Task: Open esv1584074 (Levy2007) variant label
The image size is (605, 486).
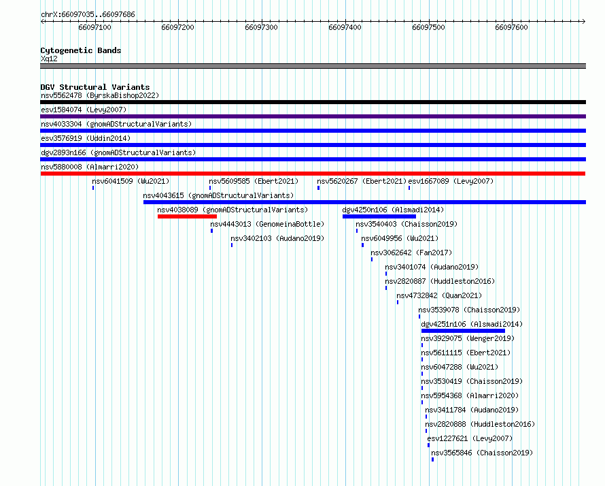Action: tap(84, 110)
